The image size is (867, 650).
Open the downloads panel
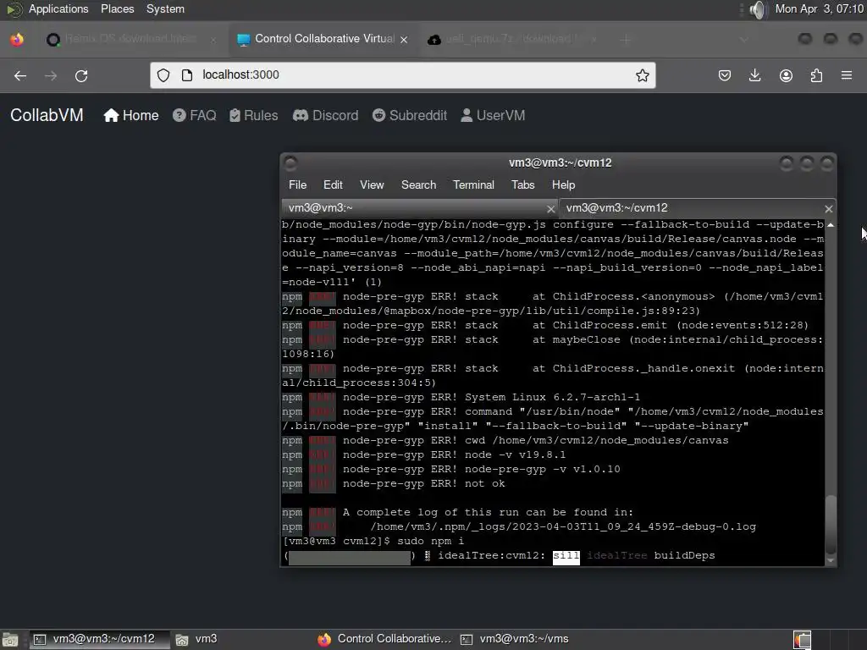[754, 75]
